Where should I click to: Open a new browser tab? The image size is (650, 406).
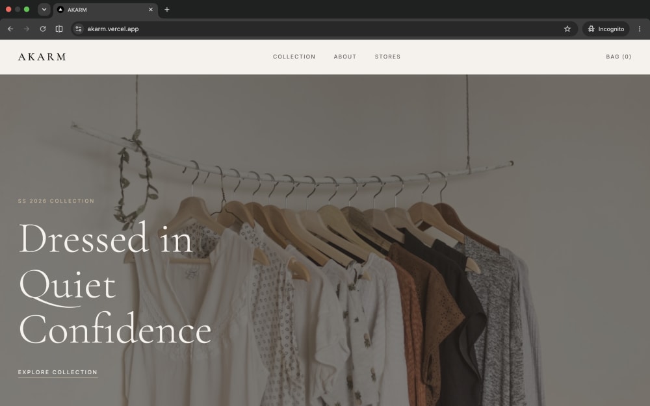pyautogui.click(x=166, y=10)
